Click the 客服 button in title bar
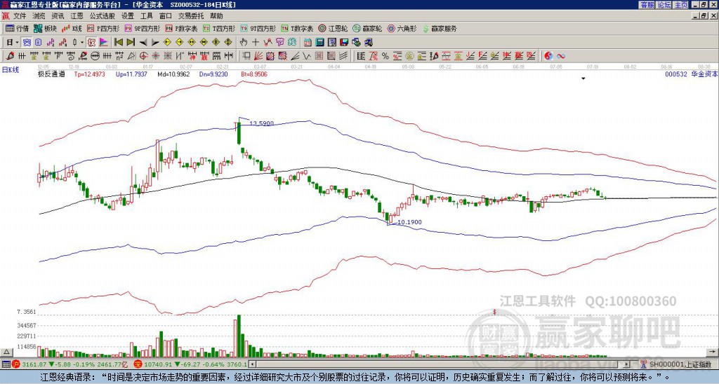 (x=647, y=5)
